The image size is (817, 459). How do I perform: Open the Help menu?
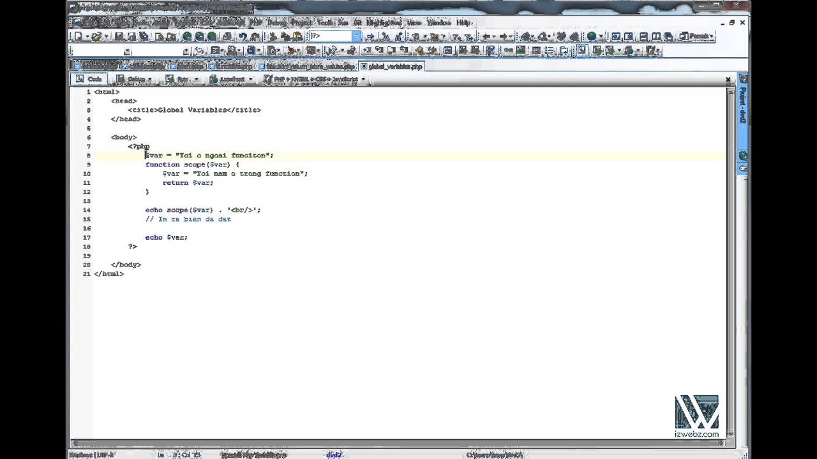coord(463,22)
